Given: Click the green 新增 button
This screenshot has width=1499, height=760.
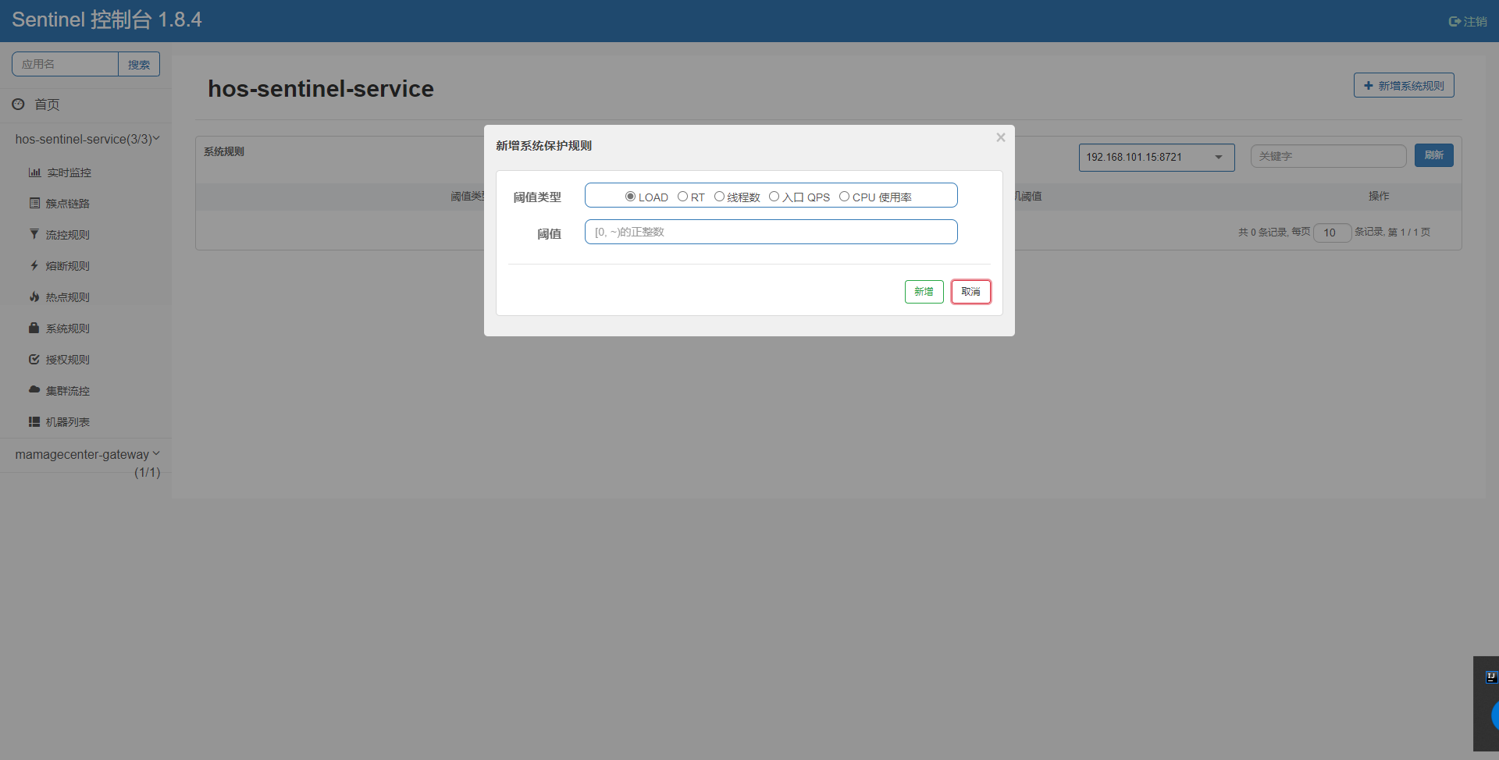Looking at the screenshot, I should 924,292.
